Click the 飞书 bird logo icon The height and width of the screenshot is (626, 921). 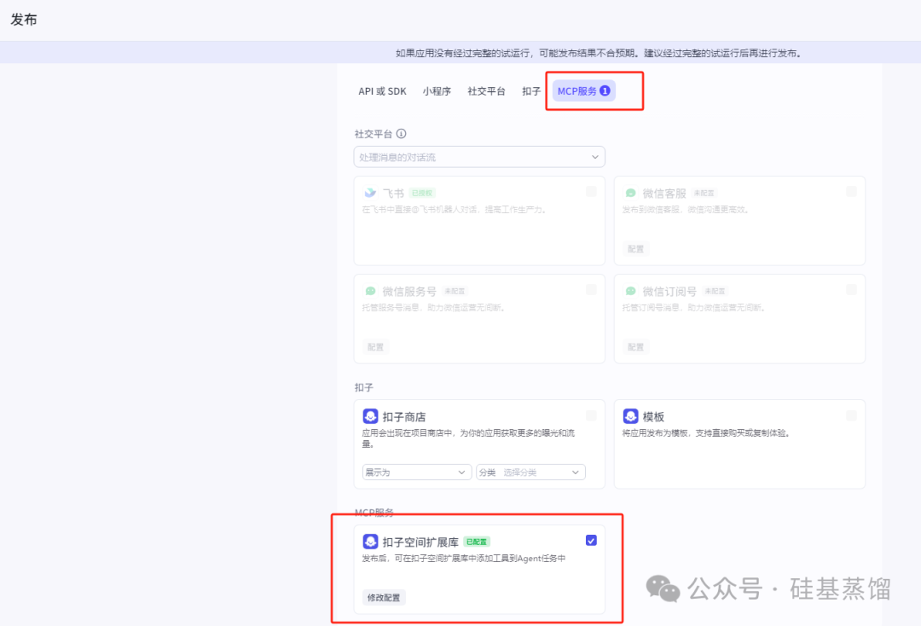[x=370, y=193]
